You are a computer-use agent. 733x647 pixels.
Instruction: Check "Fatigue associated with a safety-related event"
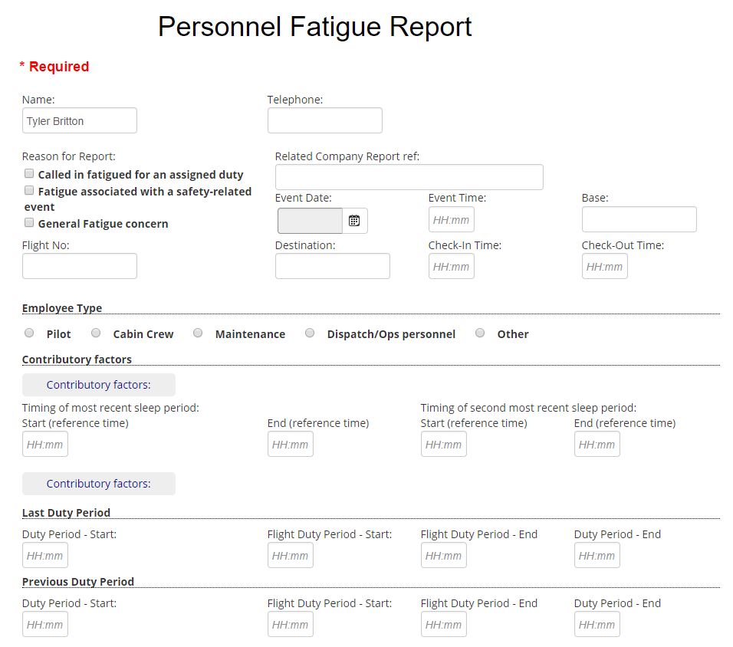click(28, 191)
